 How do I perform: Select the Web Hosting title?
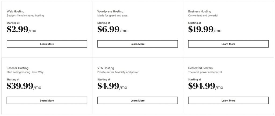coord(15,11)
